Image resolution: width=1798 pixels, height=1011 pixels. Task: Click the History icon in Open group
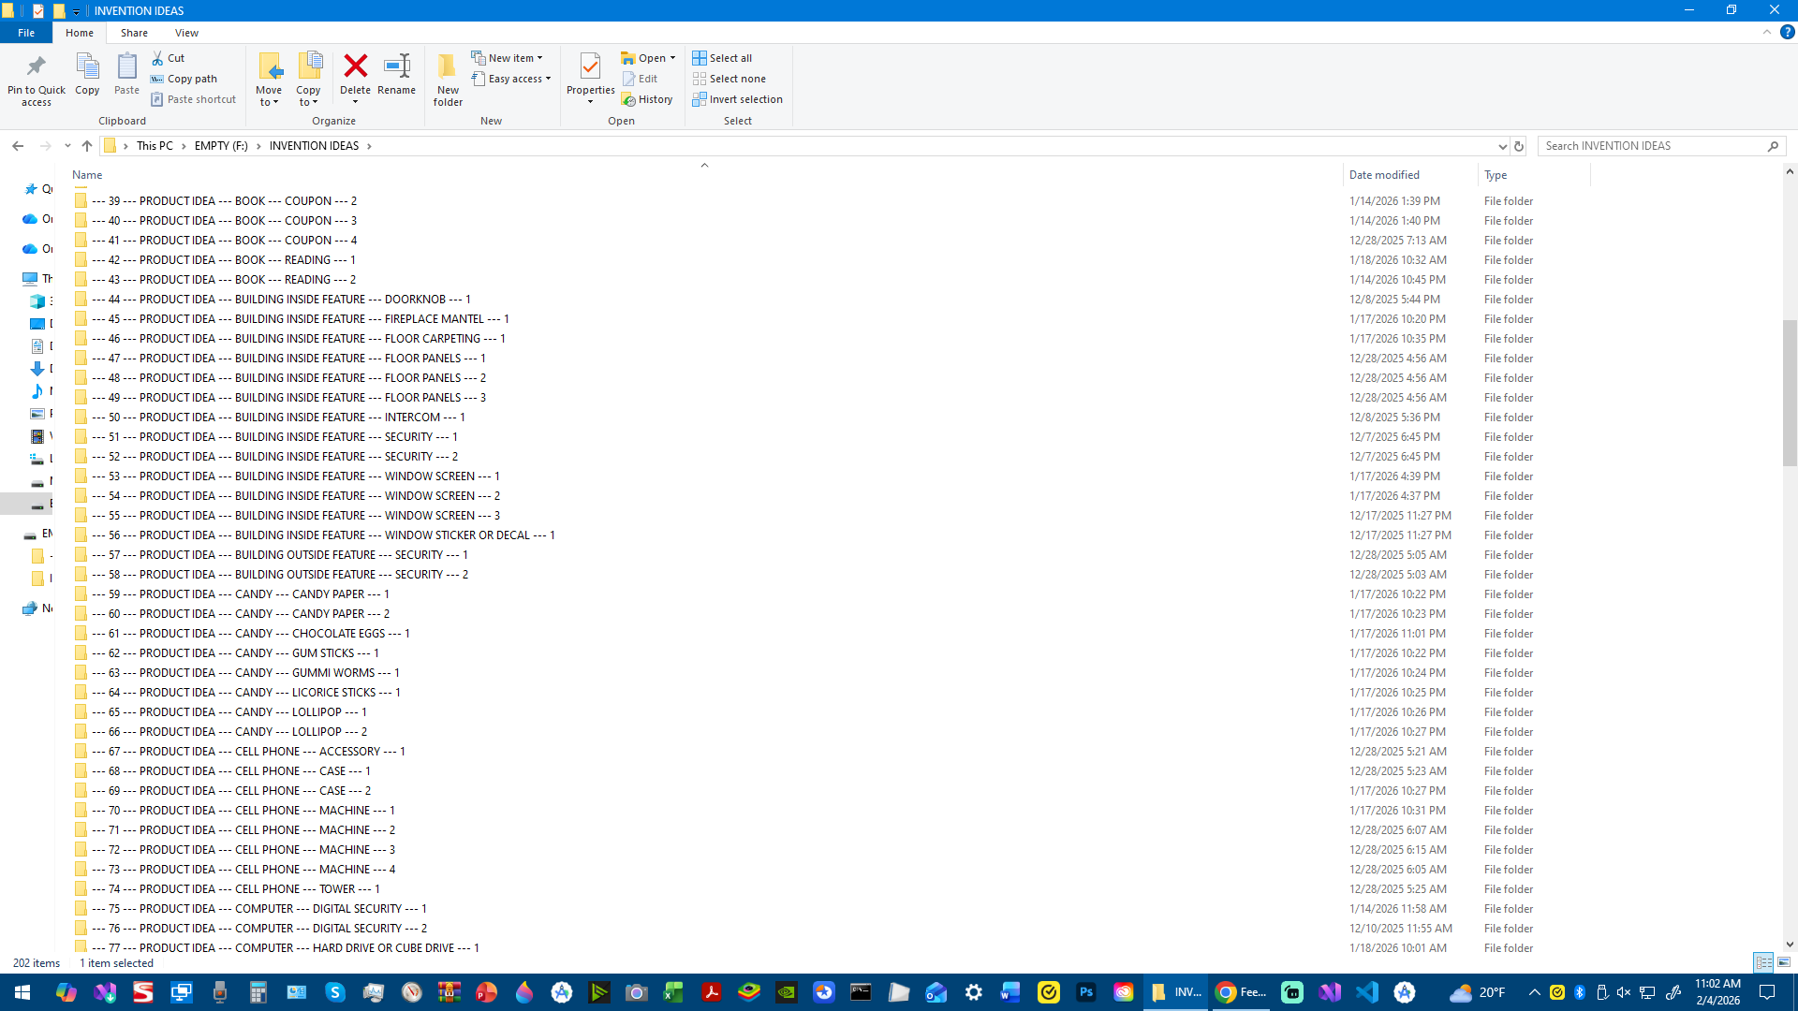tap(647, 99)
